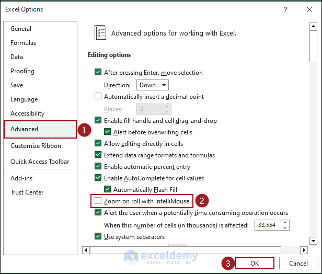Screen dimensions: 322x274
Task: Click the OK button
Action: tap(255, 264)
